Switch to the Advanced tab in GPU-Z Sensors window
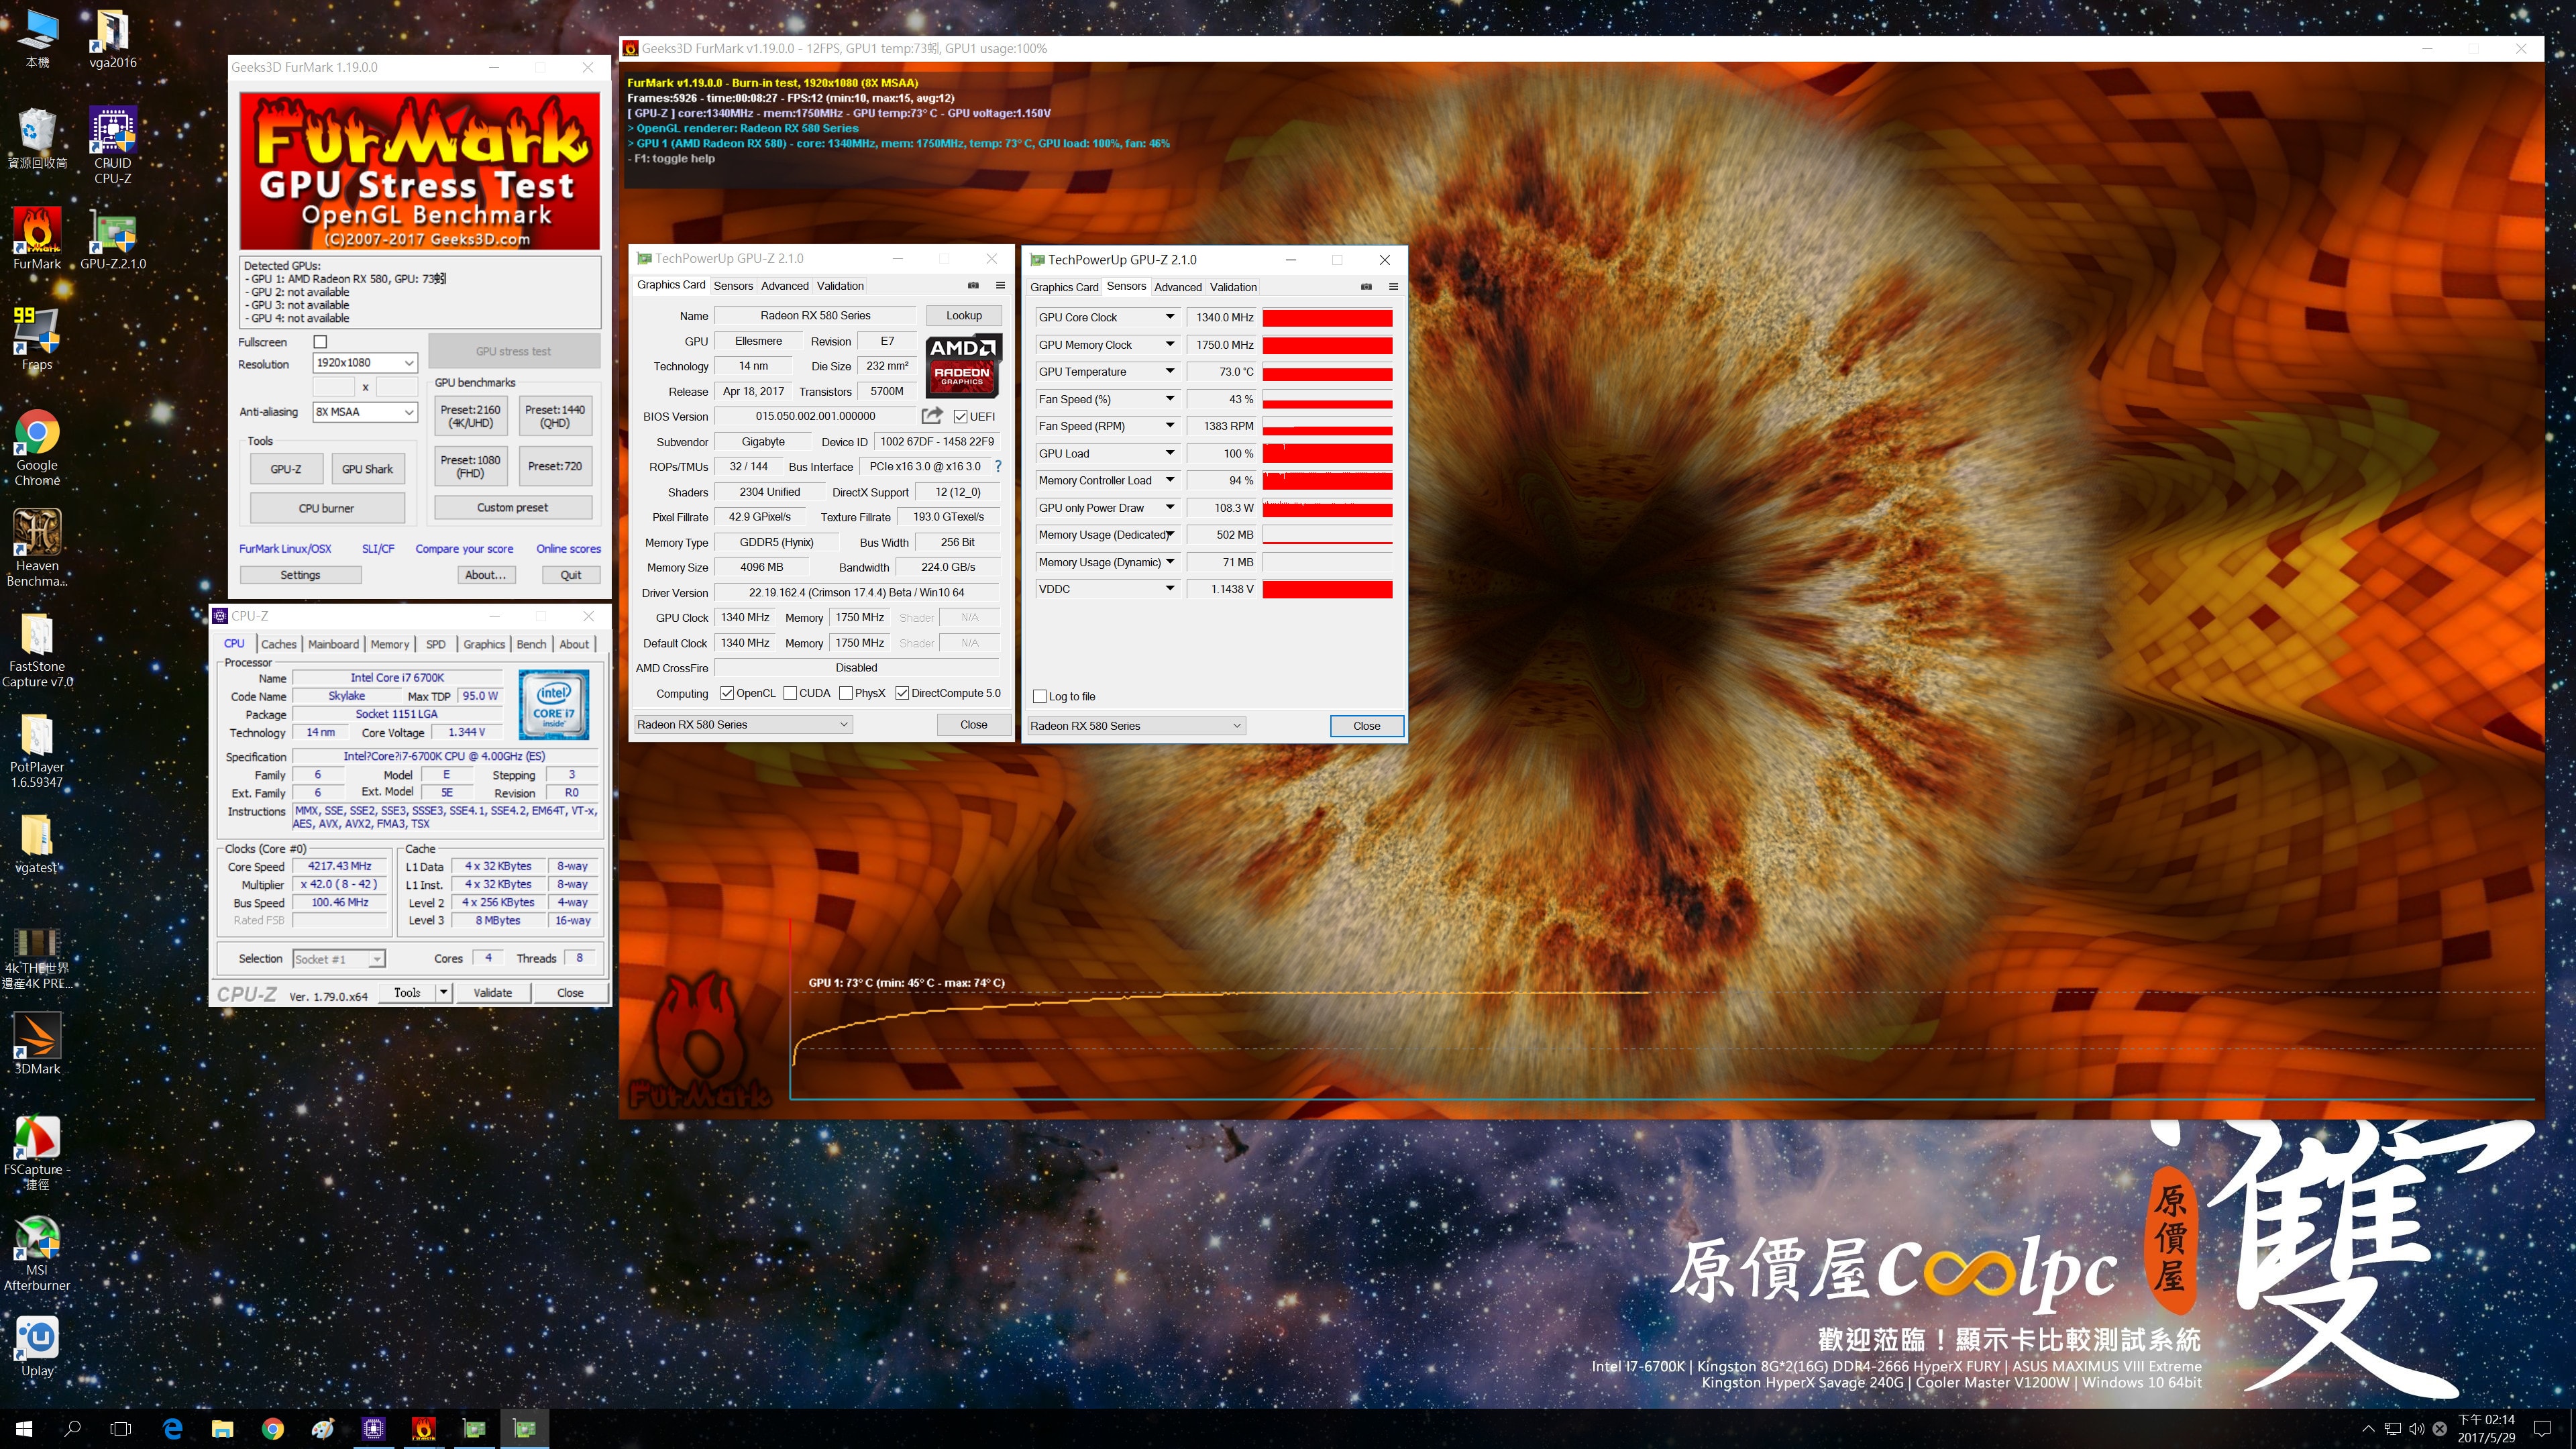Screen dimensions: 2576x1449 point(1178,287)
